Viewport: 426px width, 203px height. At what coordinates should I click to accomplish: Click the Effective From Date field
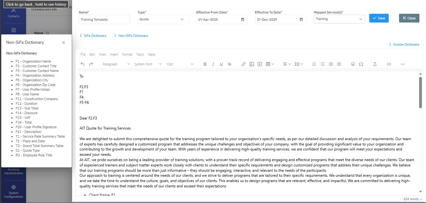222,19
